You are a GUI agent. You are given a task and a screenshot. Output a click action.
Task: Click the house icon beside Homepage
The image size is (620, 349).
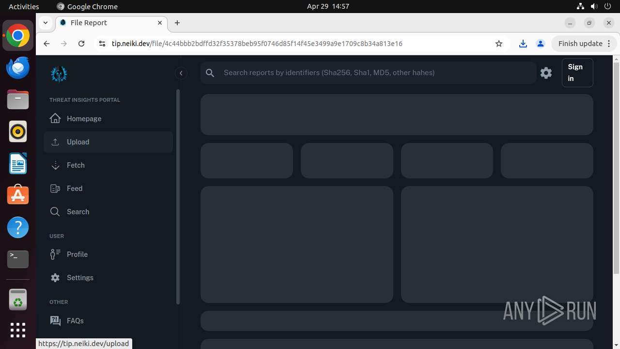(x=55, y=119)
